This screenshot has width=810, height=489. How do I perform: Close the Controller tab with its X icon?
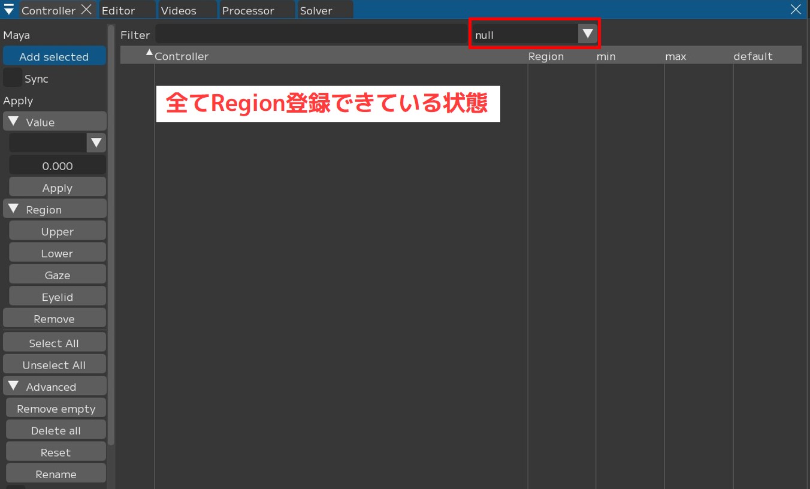(86, 10)
